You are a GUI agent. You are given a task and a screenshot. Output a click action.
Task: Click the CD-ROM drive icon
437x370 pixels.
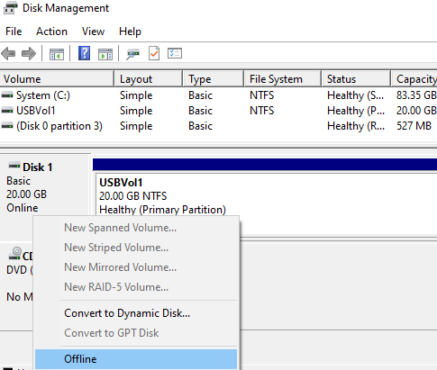[x=15, y=254]
